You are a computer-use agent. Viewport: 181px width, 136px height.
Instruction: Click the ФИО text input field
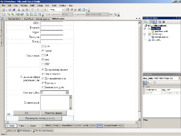coord(52,23)
